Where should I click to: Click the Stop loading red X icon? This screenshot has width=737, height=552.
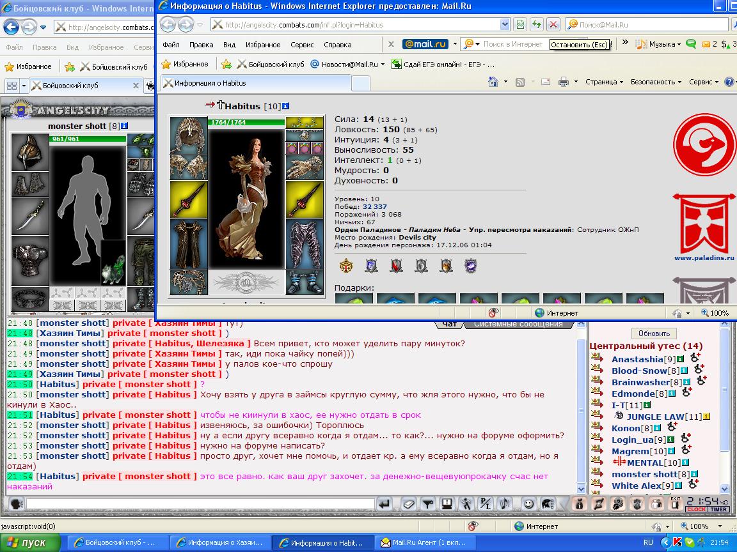click(553, 25)
